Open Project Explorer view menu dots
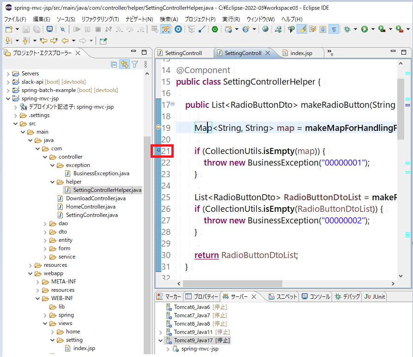The image size is (413, 357). (146, 65)
